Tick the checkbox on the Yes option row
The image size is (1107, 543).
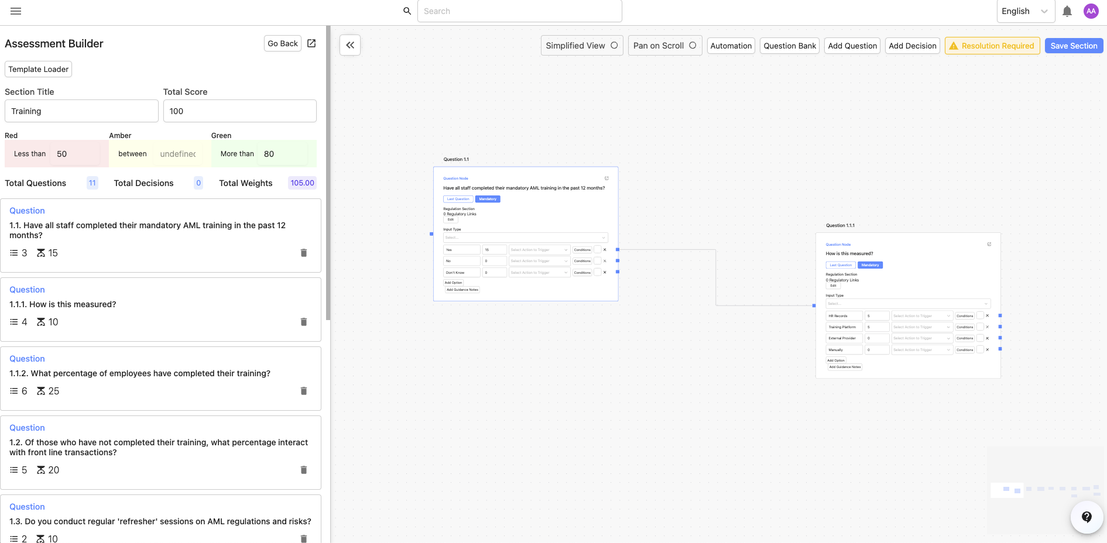[x=597, y=250]
